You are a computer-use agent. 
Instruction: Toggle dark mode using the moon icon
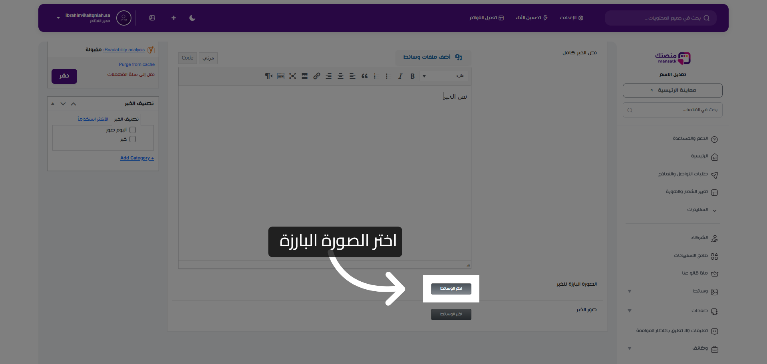coord(192,18)
